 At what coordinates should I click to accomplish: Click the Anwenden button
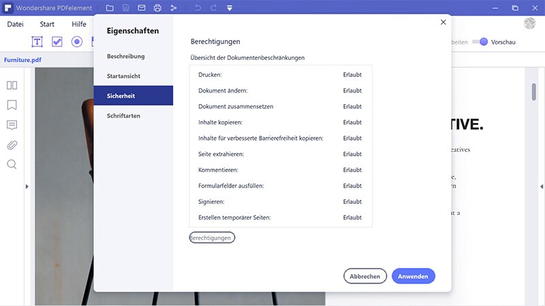point(414,276)
